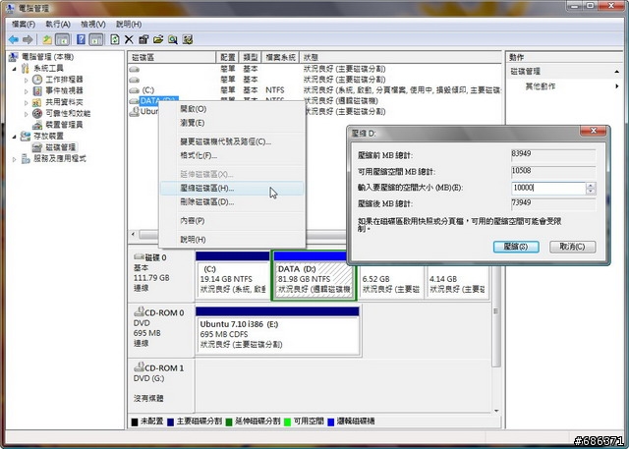Open the 檢視(V) menu
Image resolution: width=629 pixels, height=449 pixels.
[93, 24]
